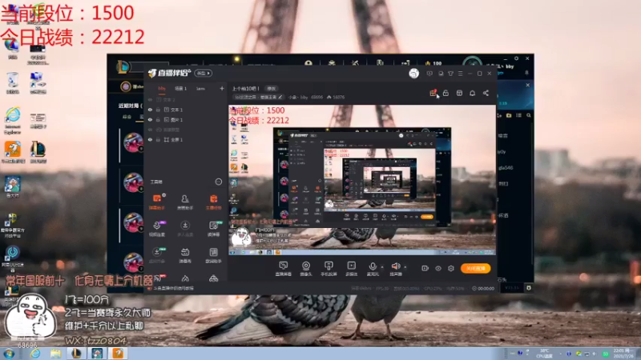The image size is (641, 360).
Task: Show the hidden 文本 2 layer
Action: (150, 99)
